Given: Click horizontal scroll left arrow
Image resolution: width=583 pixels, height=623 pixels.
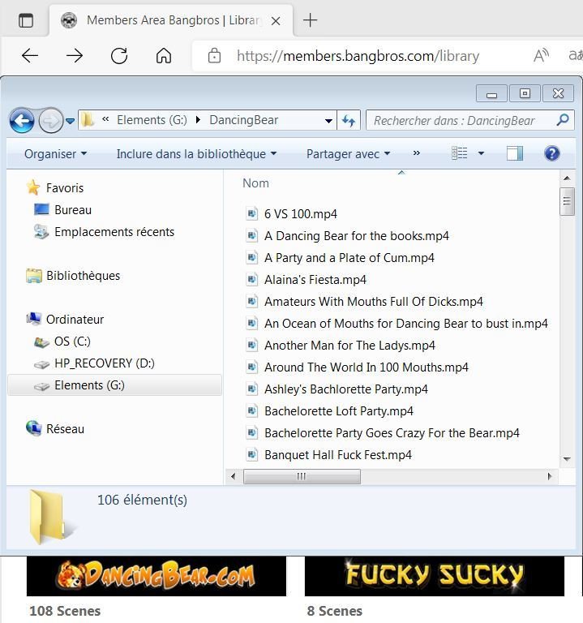Looking at the screenshot, I should pos(234,476).
